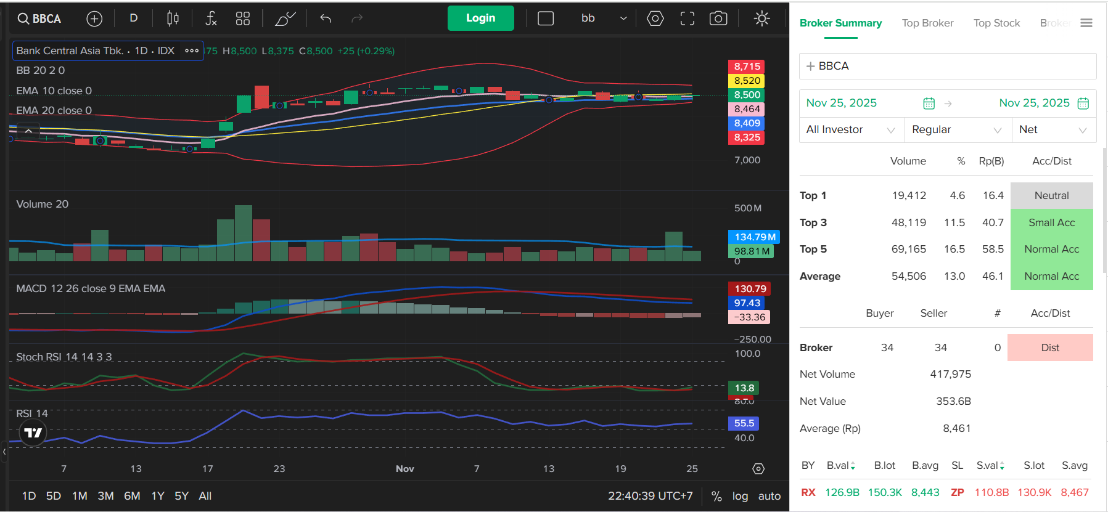Open the Top Stock tab
This screenshot has width=1108, height=512.
point(996,23)
